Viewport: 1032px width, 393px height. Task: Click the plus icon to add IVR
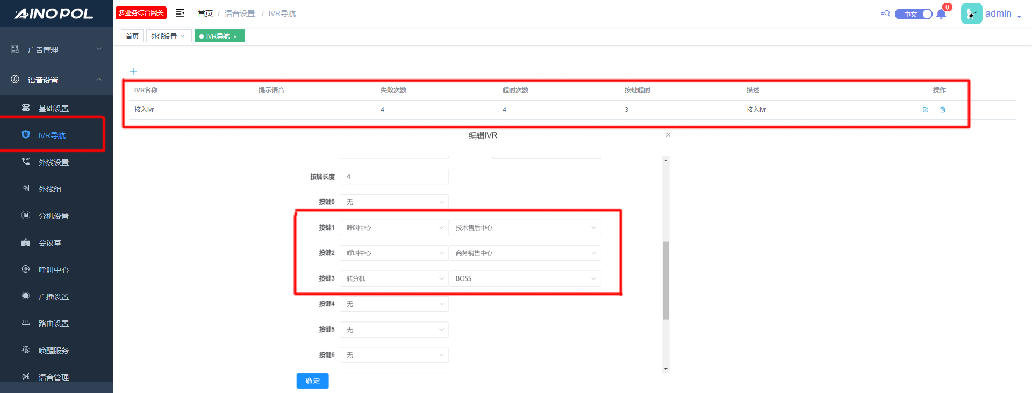[133, 72]
